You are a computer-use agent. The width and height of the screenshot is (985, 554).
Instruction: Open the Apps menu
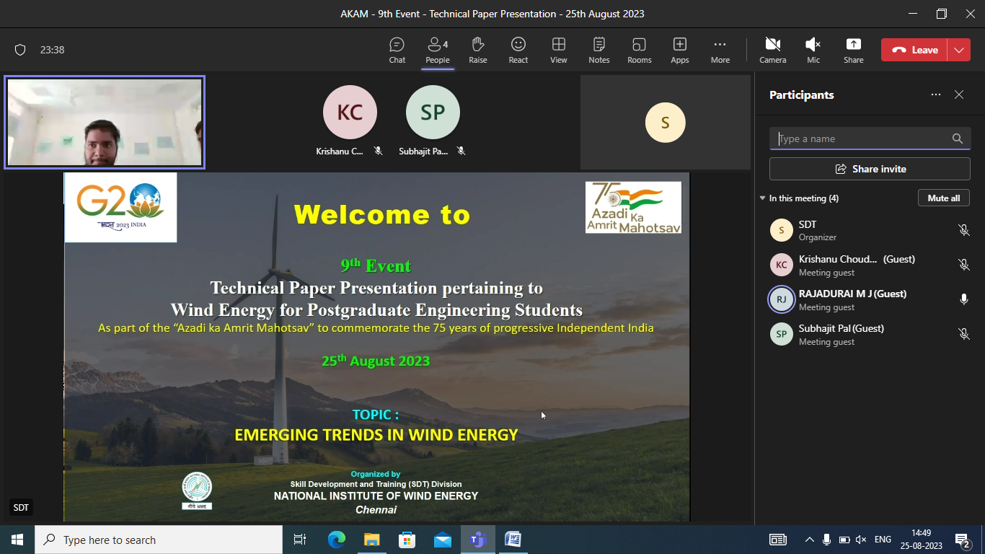click(679, 50)
